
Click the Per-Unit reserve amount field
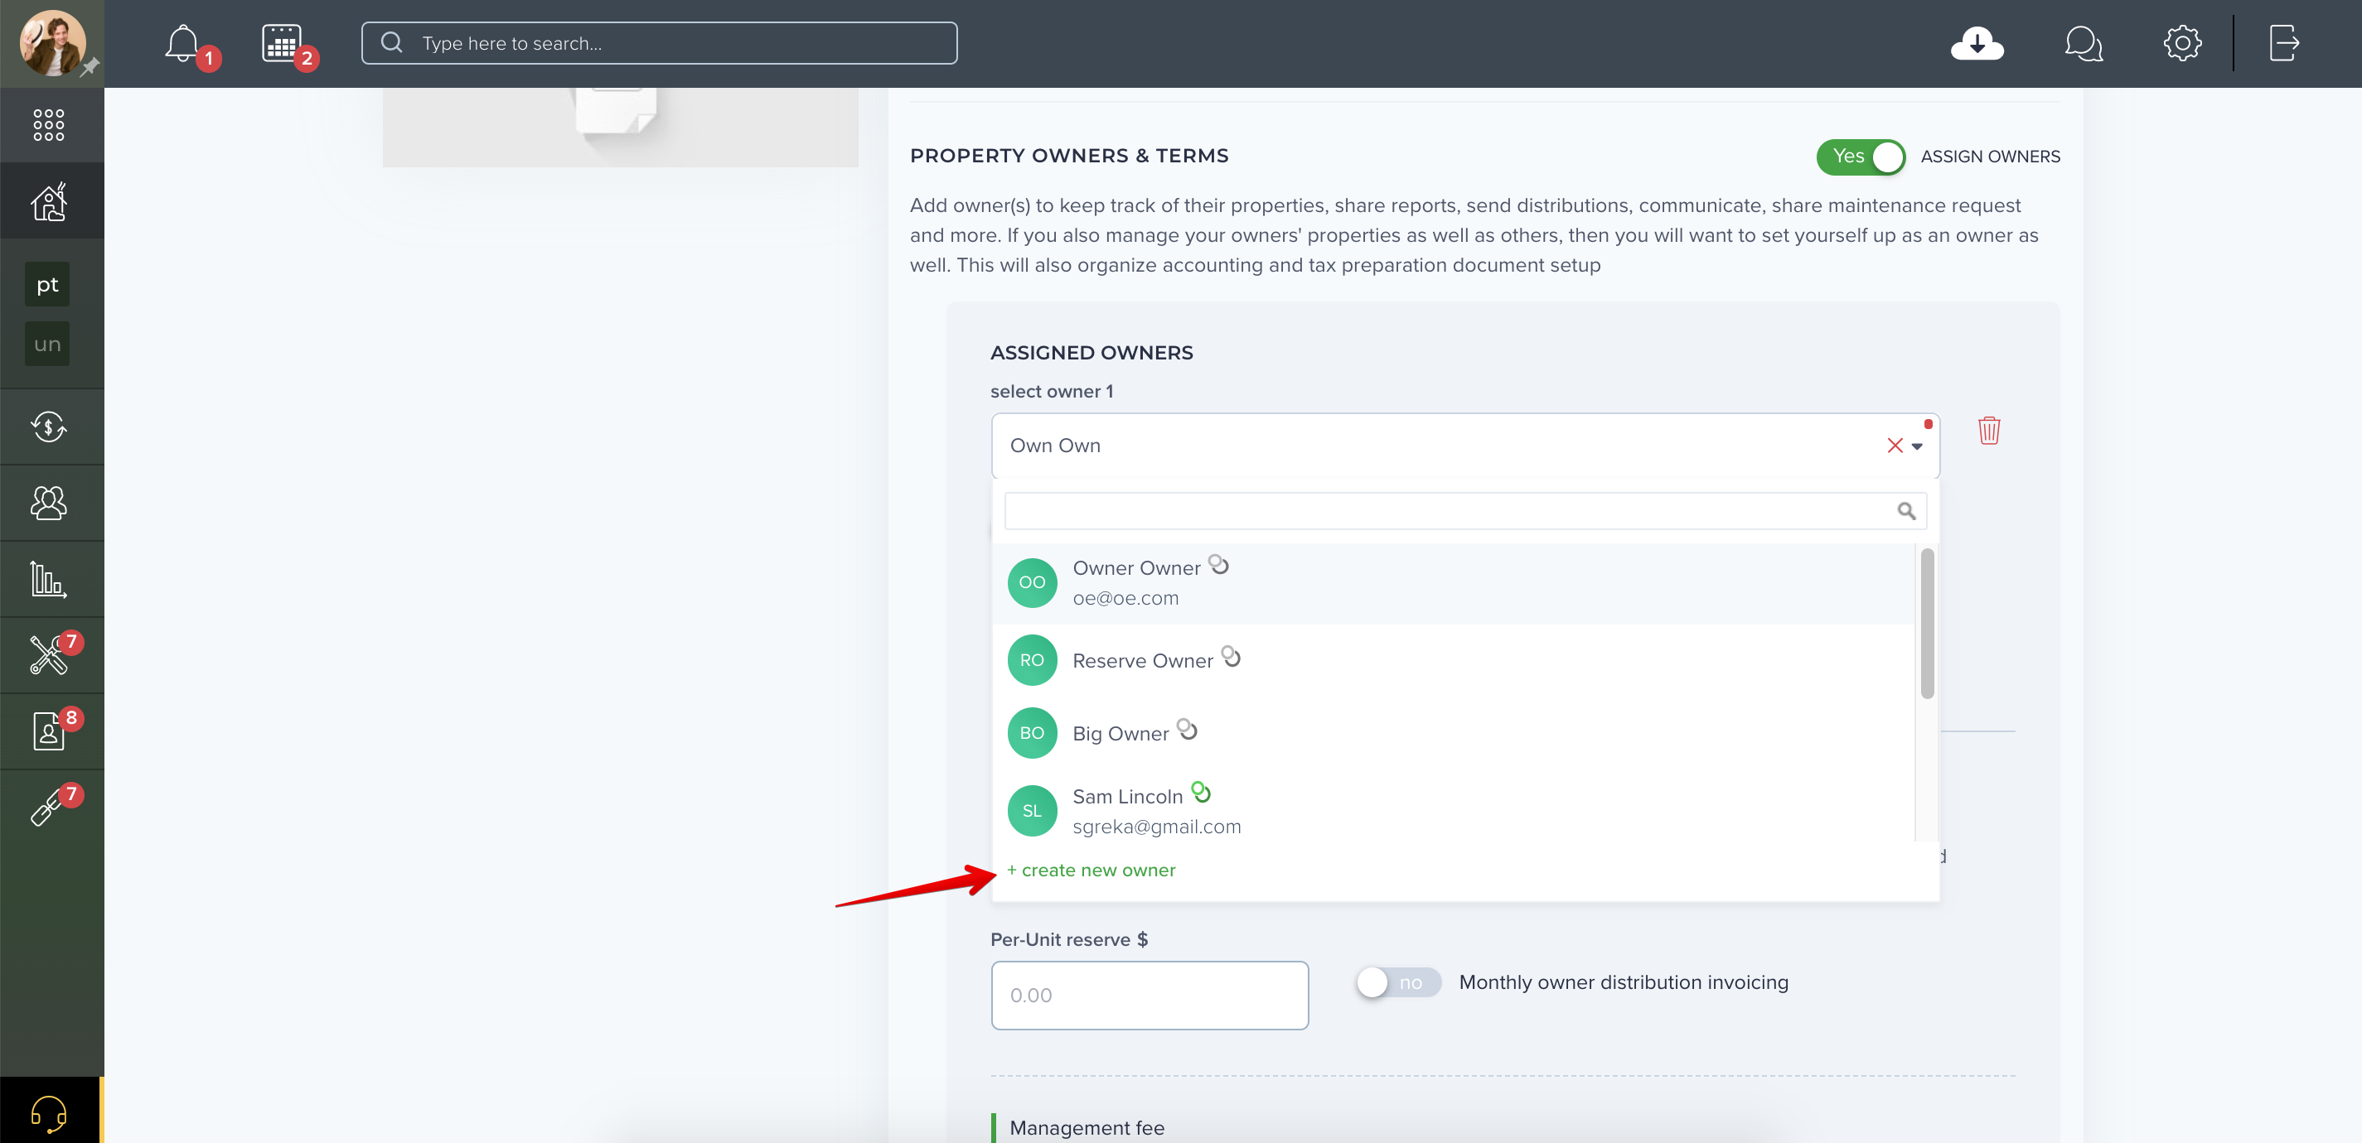click(x=1150, y=996)
